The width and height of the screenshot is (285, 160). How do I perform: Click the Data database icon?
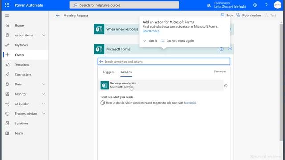[8, 84]
